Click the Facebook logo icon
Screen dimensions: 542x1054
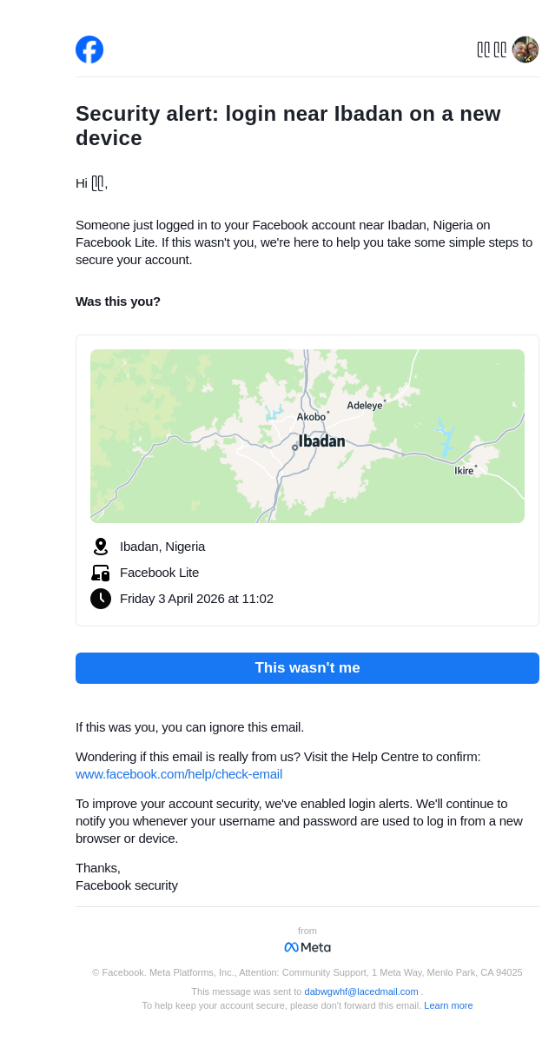point(89,50)
